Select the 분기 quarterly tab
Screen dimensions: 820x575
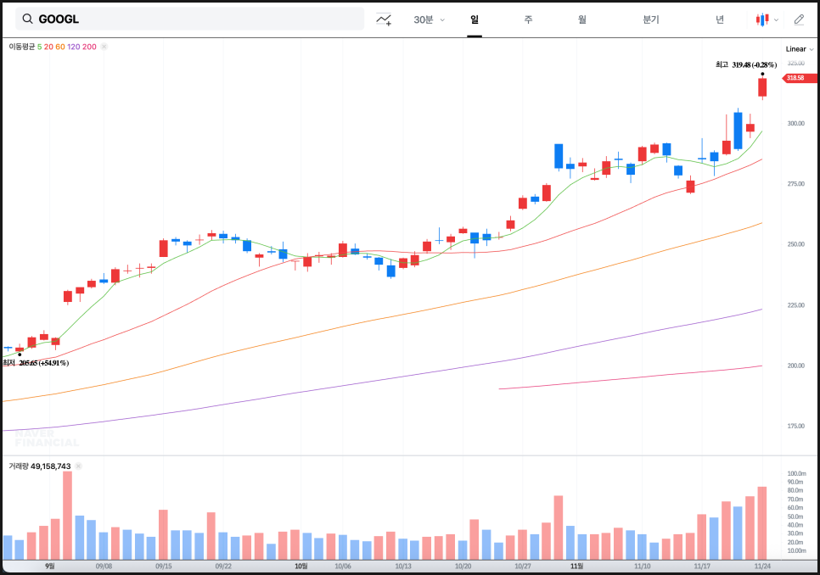[x=651, y=20]
